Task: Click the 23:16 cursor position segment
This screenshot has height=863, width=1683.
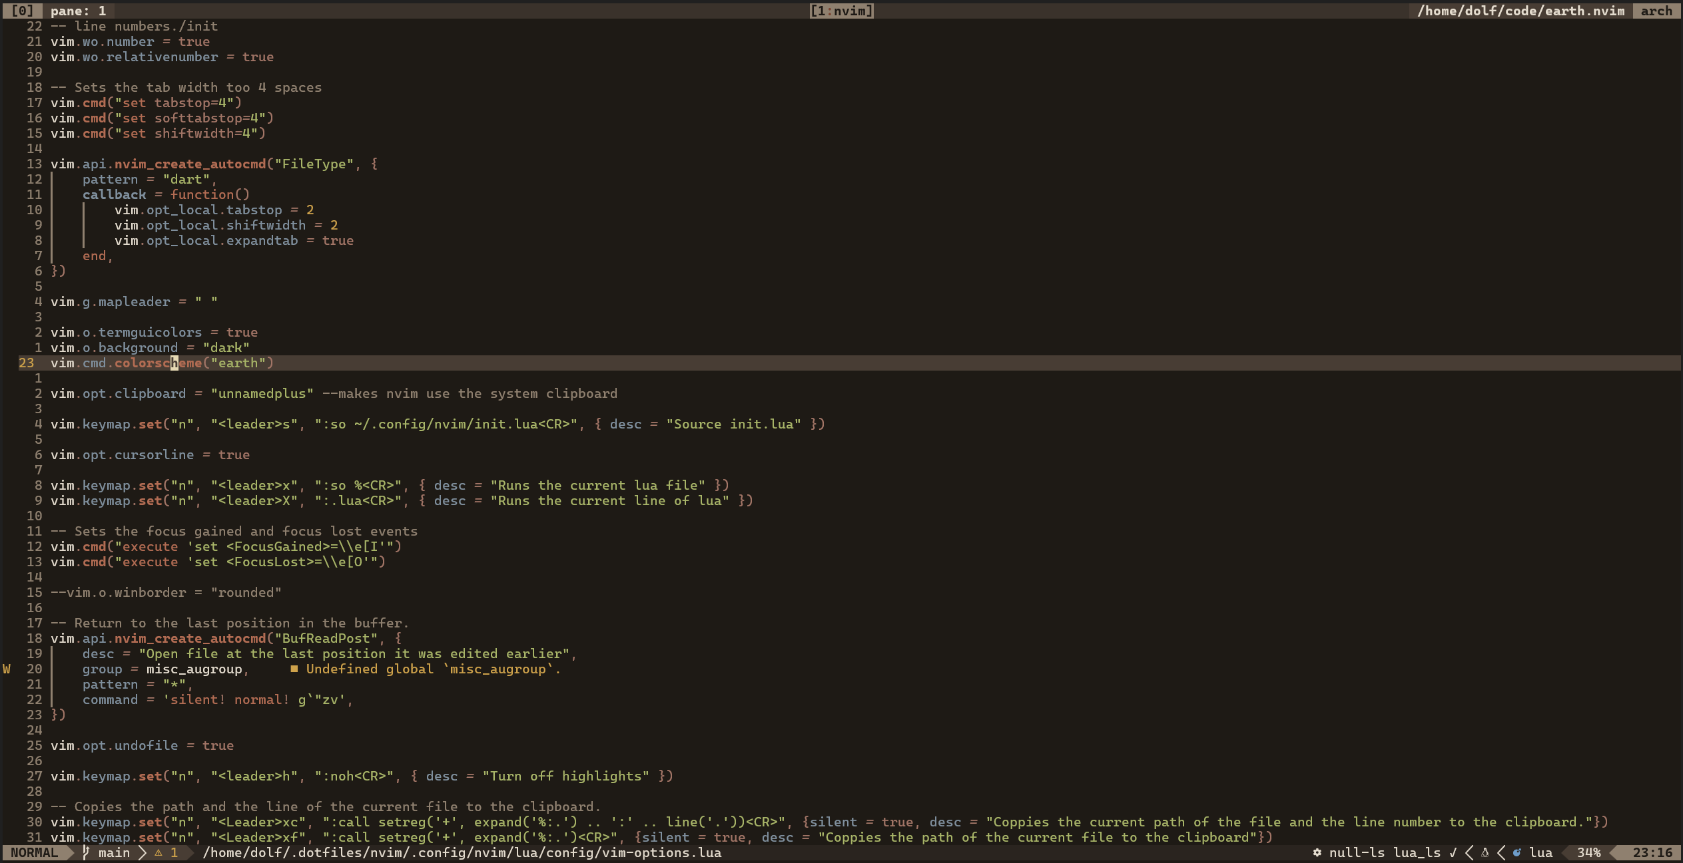Action: (x=1652, y=852)
